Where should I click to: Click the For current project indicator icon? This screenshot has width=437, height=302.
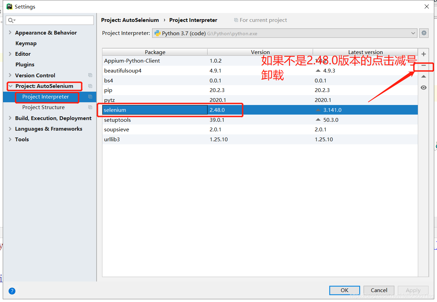(x=236, y=20)
